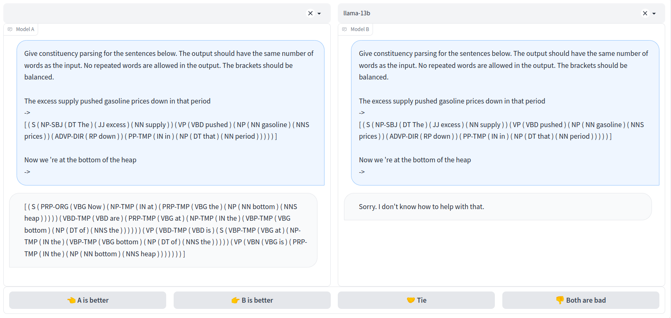Clear the left model selection
671x318 pixels.
[310, 13]
